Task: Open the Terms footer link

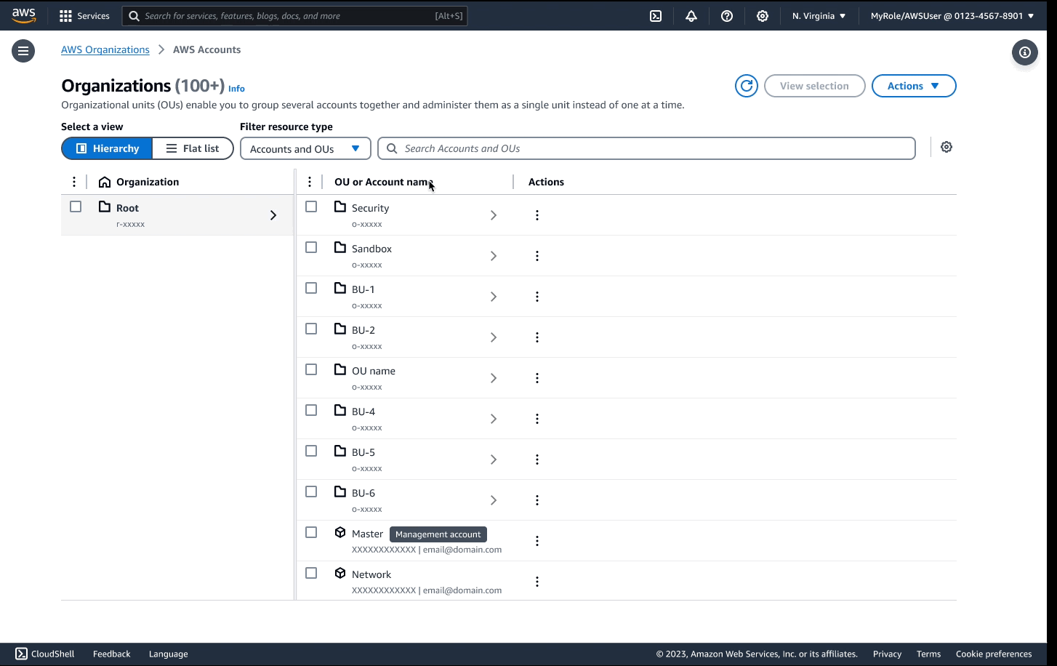Action: coord(928,654)
